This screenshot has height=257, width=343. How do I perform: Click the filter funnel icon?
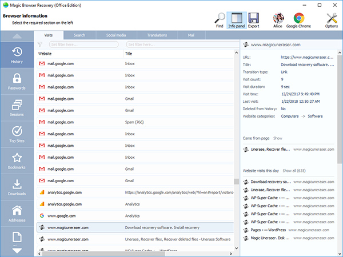point(40,45)
